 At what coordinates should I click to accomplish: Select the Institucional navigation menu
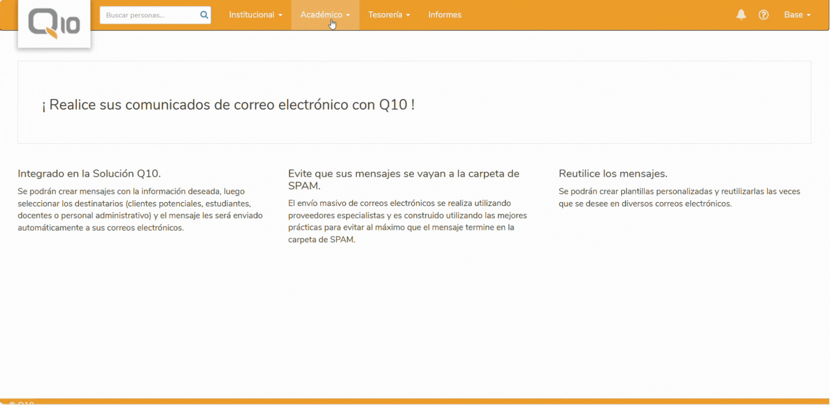(252, 15)
